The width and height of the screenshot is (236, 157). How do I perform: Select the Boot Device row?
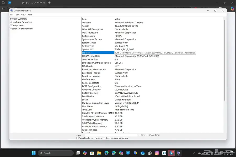tap(152, 96)
